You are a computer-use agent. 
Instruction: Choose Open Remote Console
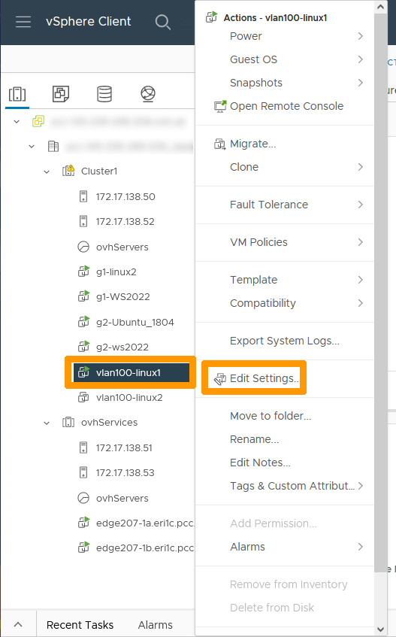coord(285,106)
